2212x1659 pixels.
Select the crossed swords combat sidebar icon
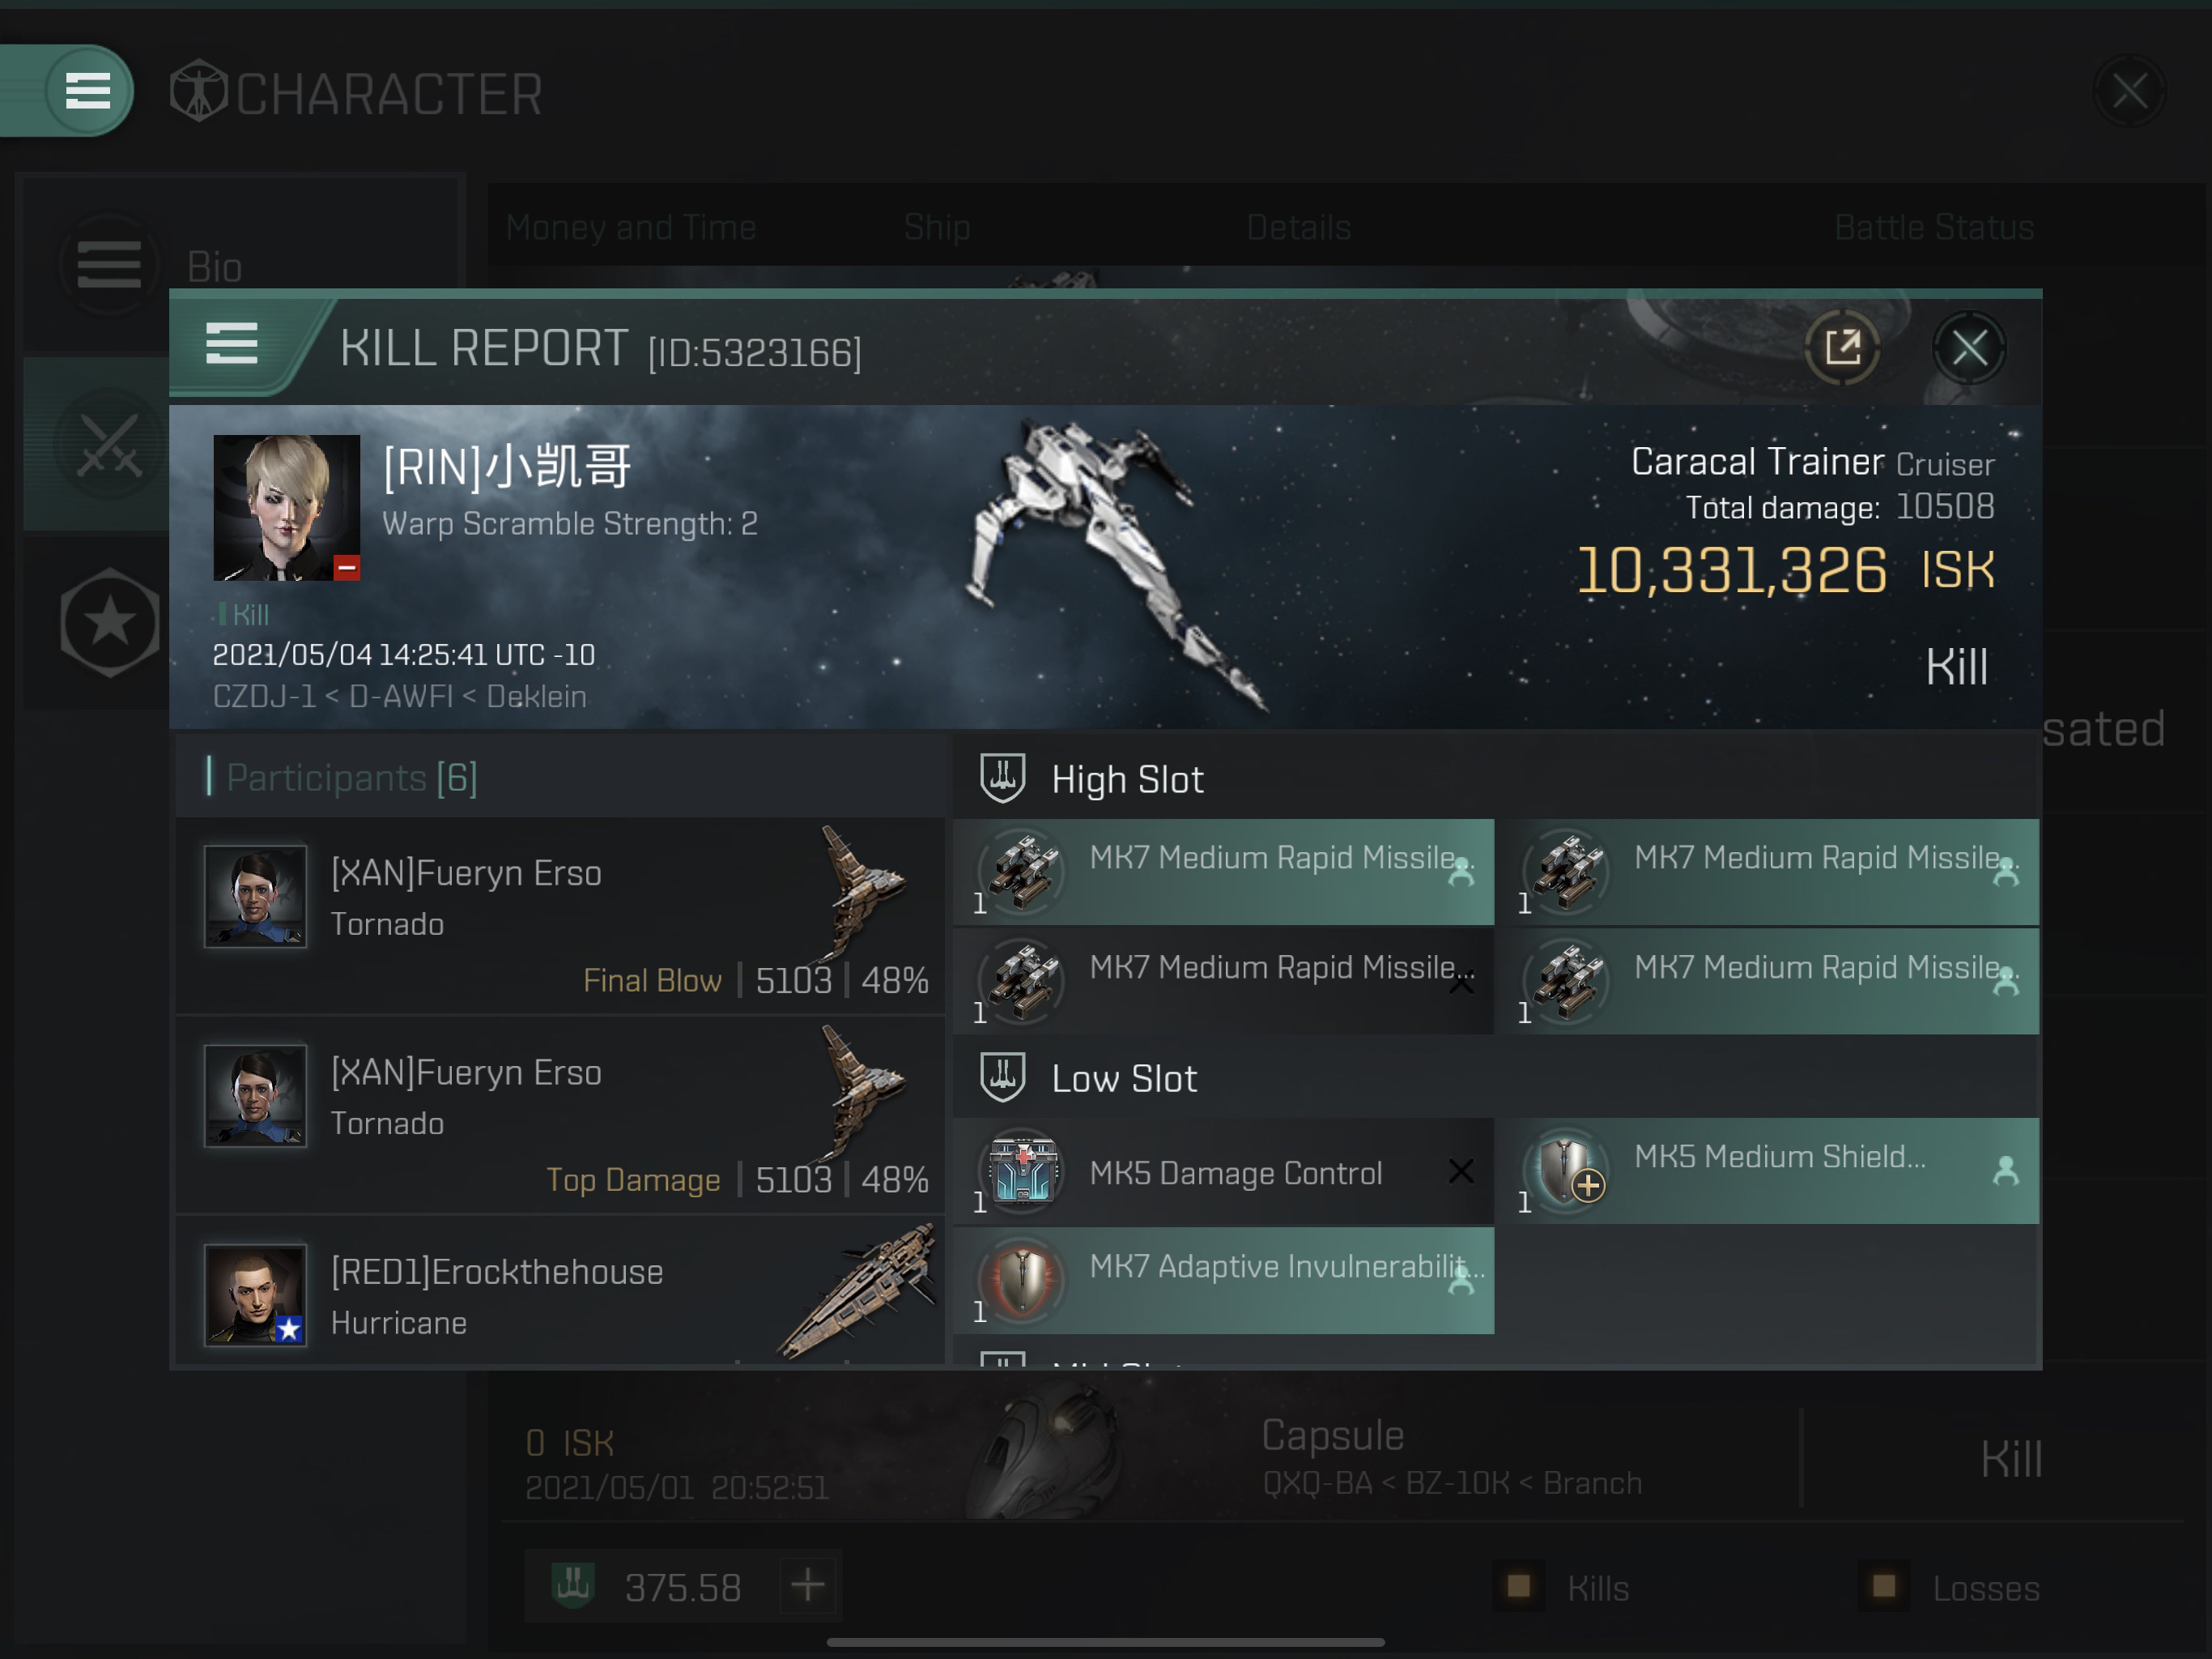tap(109, 444)
